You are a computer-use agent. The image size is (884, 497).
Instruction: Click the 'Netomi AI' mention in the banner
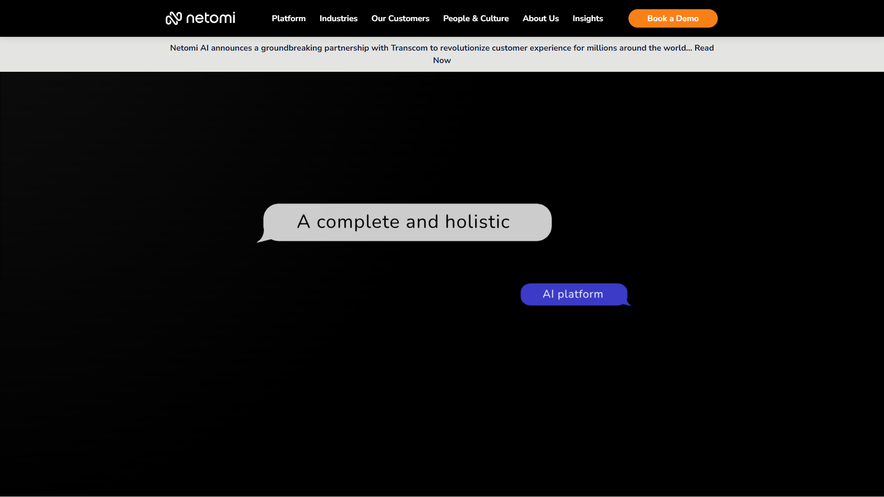click(x=189, y=47)
